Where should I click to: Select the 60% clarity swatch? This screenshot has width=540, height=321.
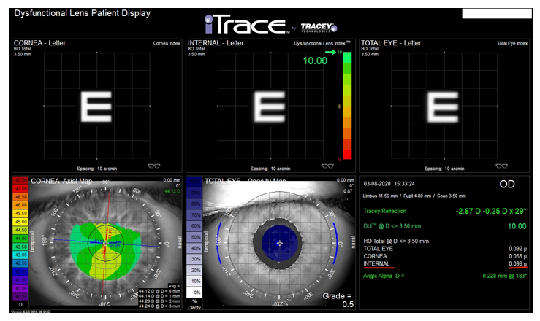pos(194,226)
